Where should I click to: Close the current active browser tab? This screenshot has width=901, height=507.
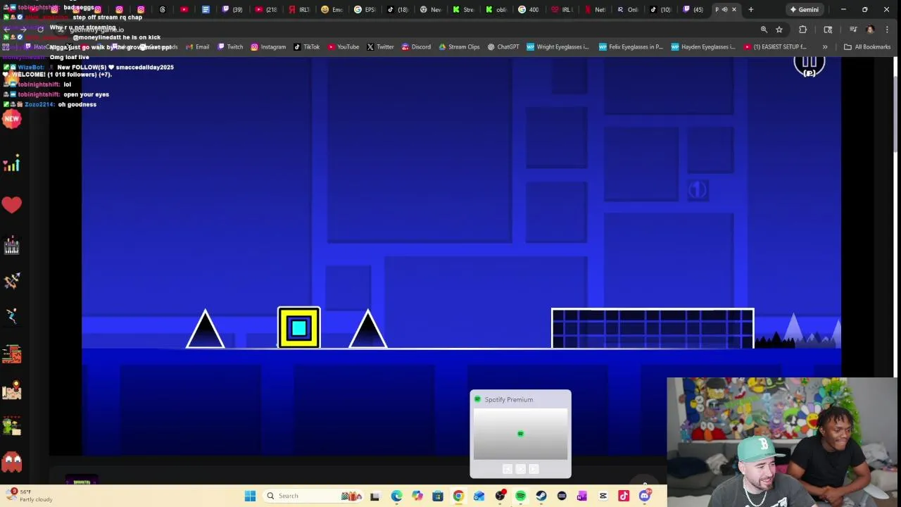[x=734, y=10]
